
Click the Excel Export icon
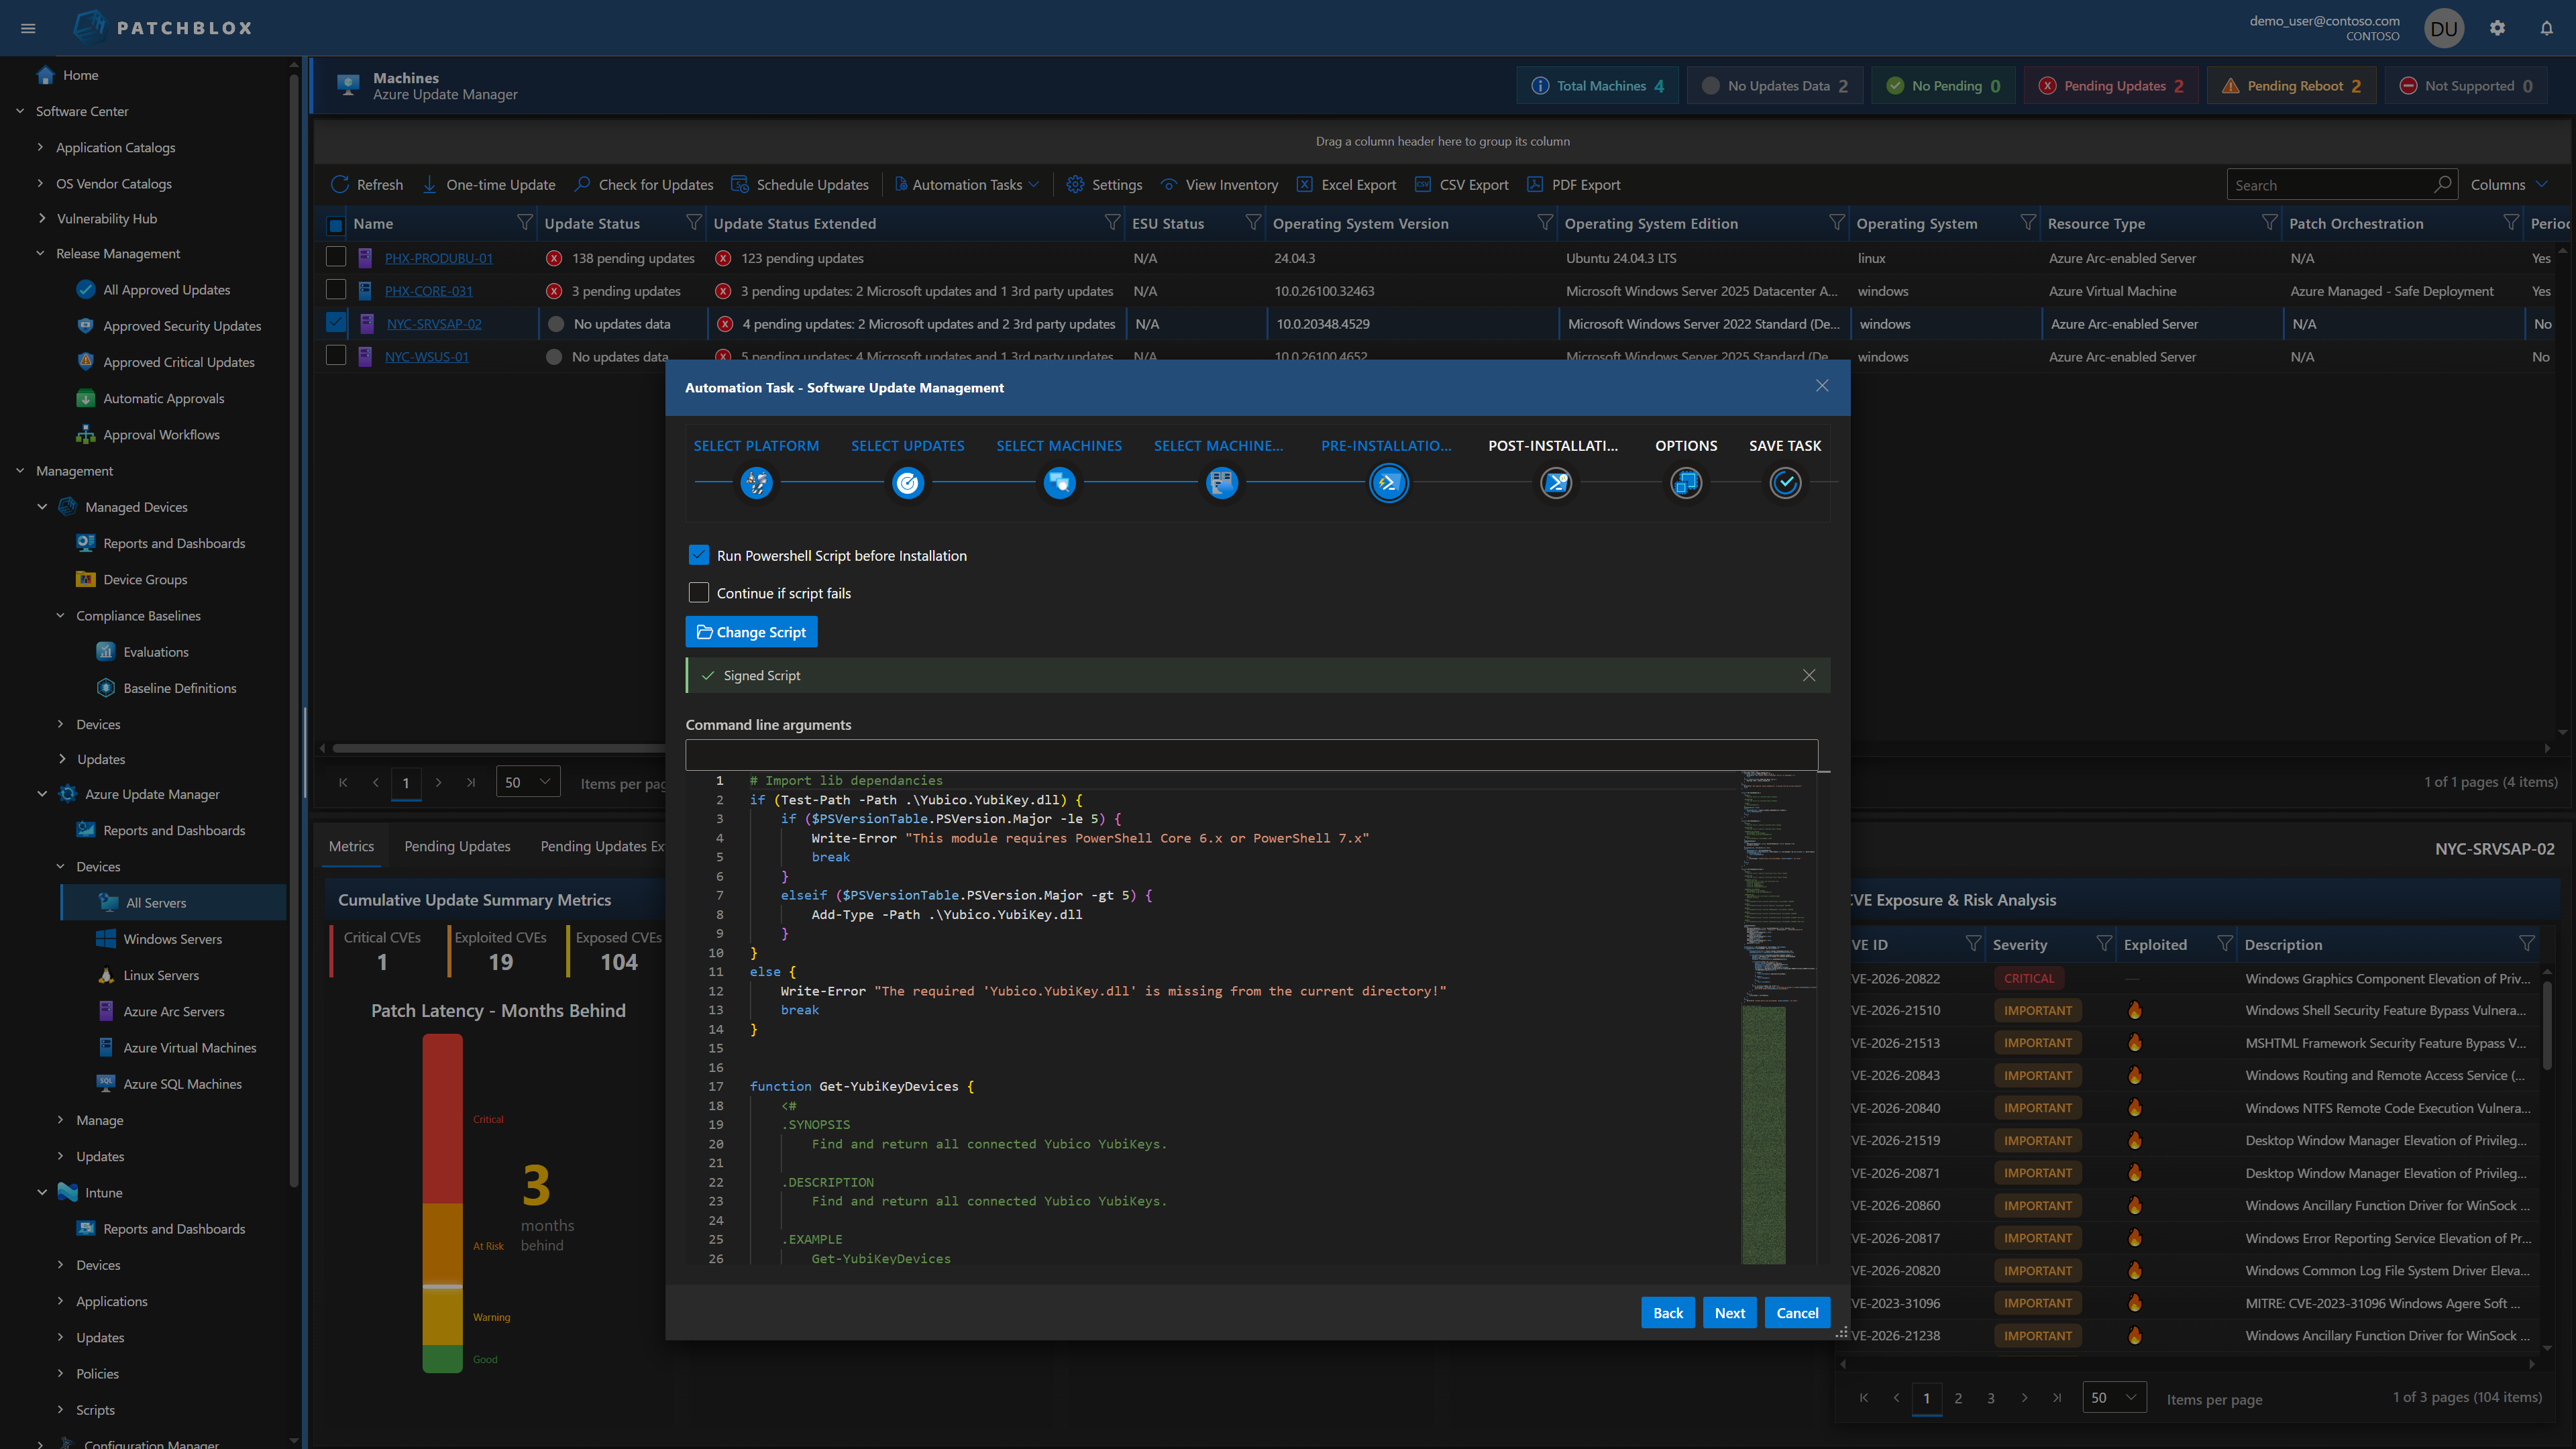tap(1305, 184)
